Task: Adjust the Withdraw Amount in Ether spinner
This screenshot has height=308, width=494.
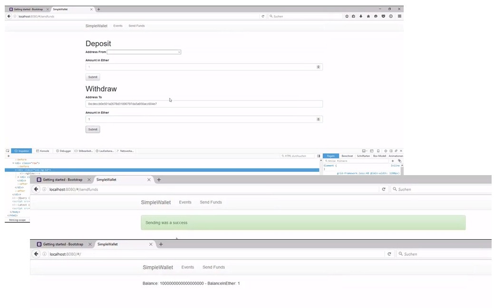Action: (318, 119)
